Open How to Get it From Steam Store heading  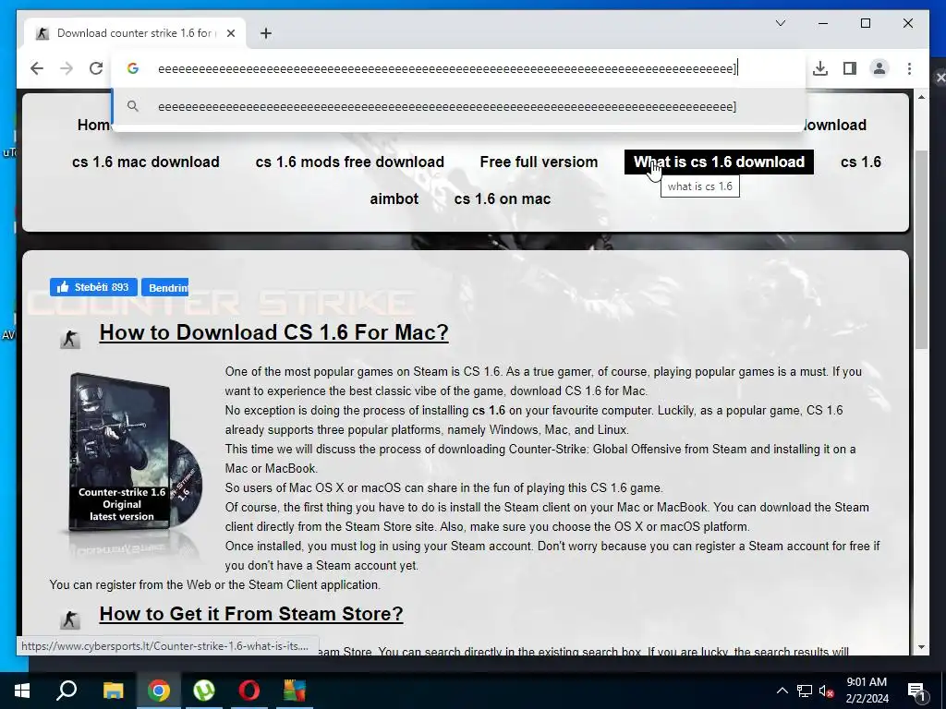tap(251, 613)
